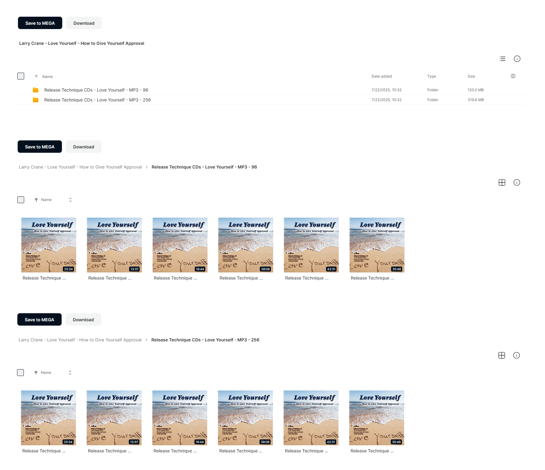Viewport: 545px width, 470px height.
Task: Click Name sort label in MP3 - 96 view
Action: click(46, 200)
